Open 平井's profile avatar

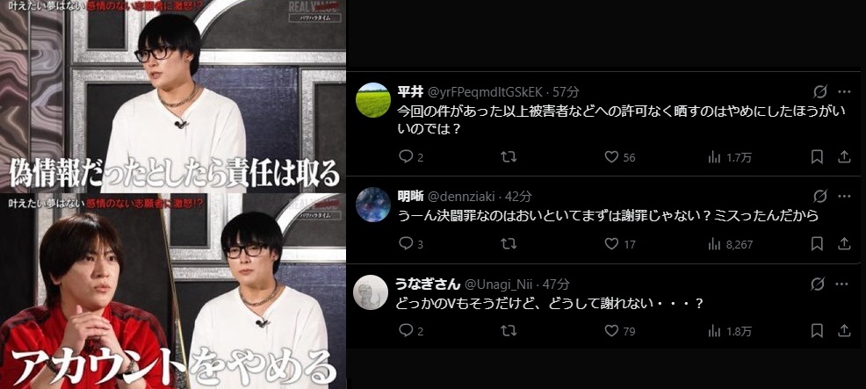pyautogui.click(x=372, y=100)
